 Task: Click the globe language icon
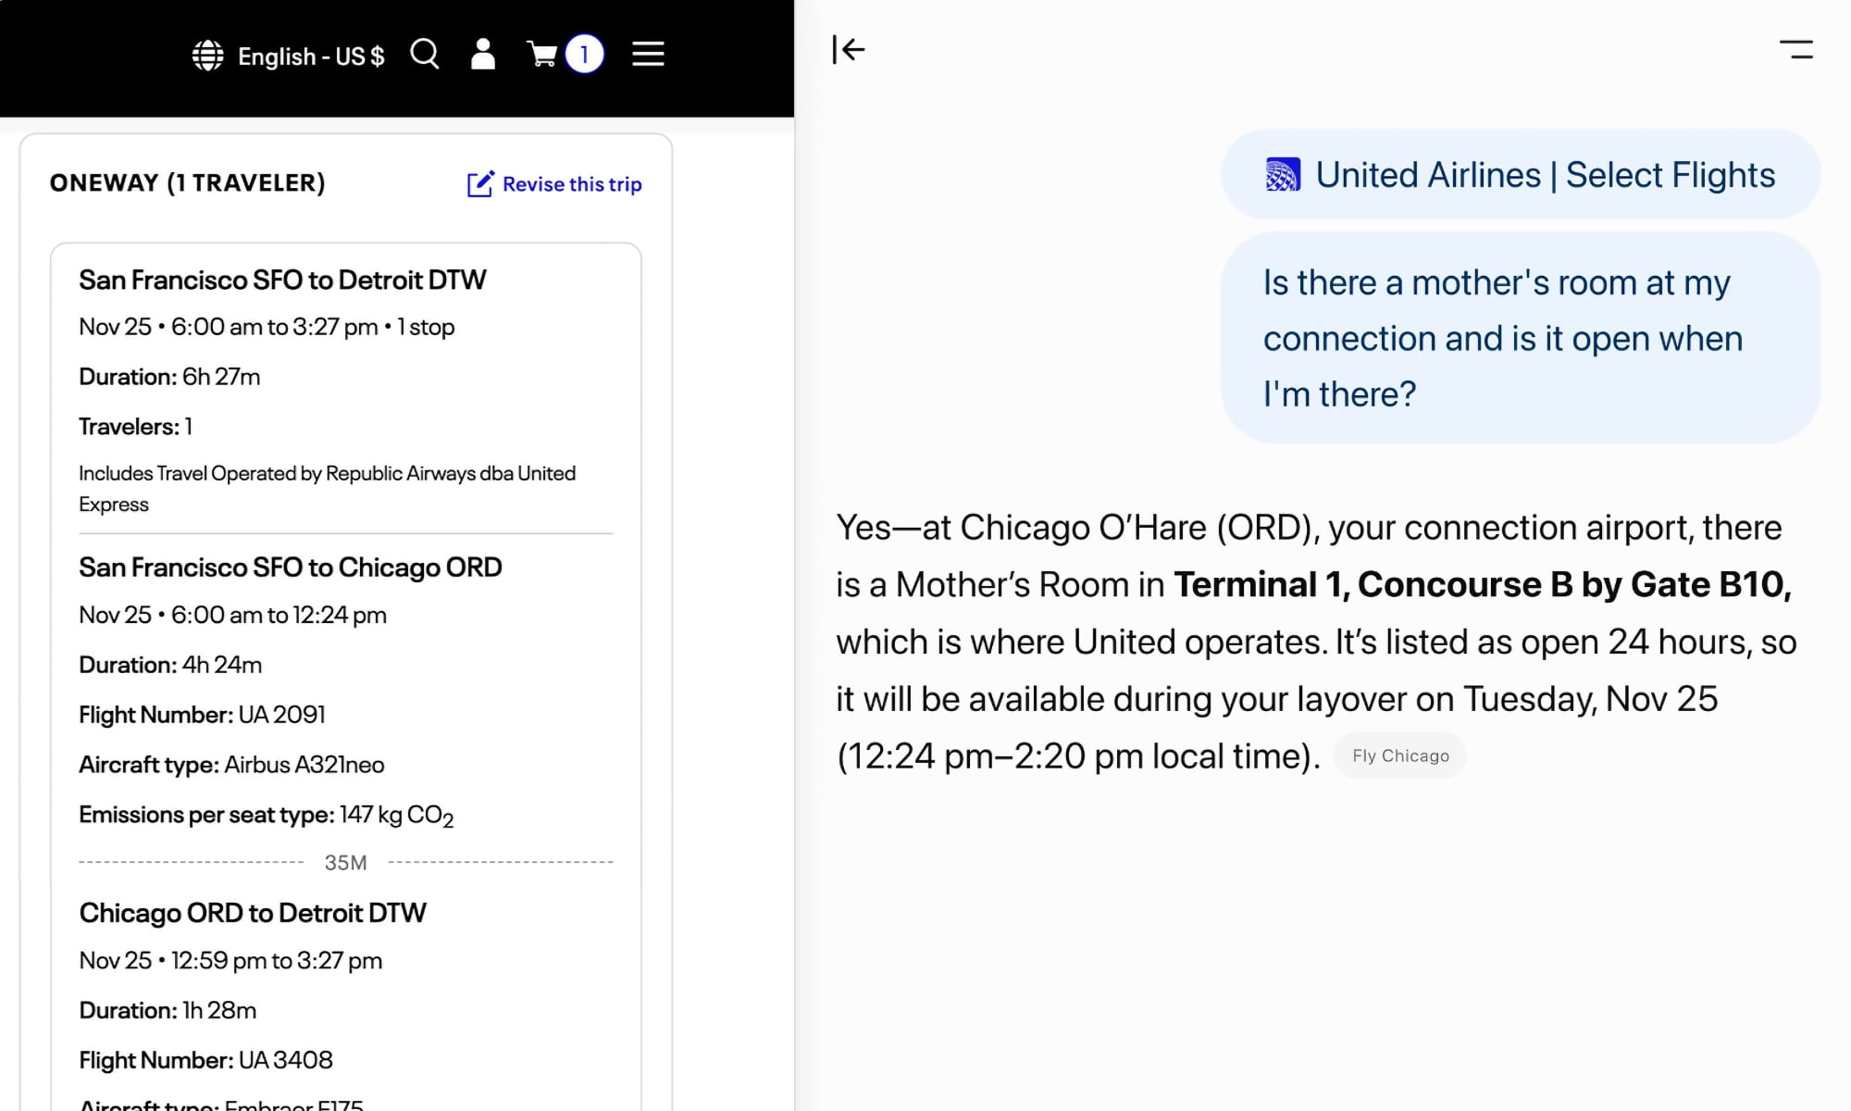coord(207,56)
